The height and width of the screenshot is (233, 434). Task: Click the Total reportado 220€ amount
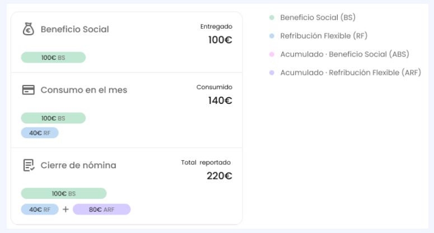[x=220, y=176]
